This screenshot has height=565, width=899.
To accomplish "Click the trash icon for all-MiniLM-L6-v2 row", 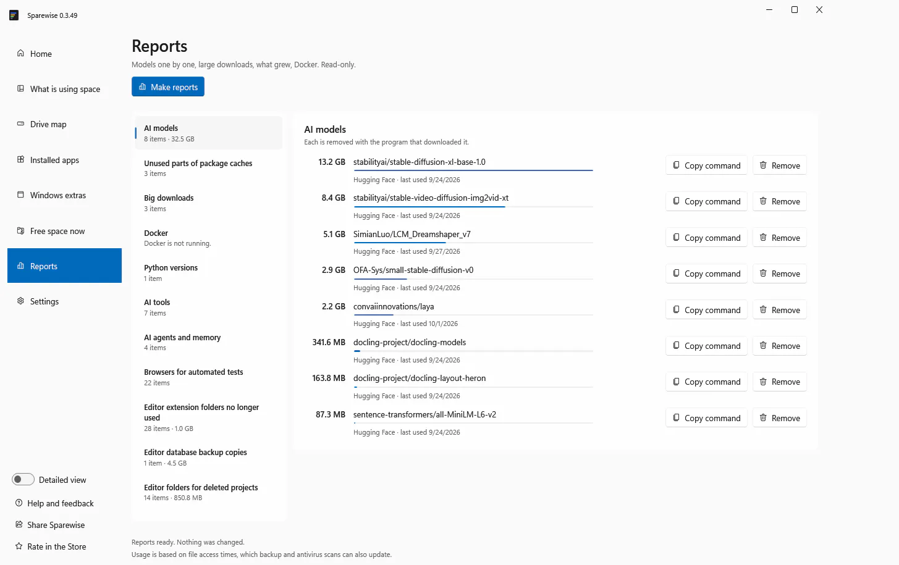I will [x=763, y=417].
